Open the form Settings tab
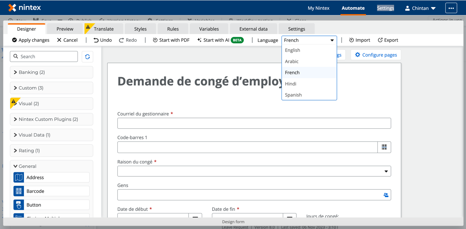This screenshot has height=229, width=466. pos(296,29)
